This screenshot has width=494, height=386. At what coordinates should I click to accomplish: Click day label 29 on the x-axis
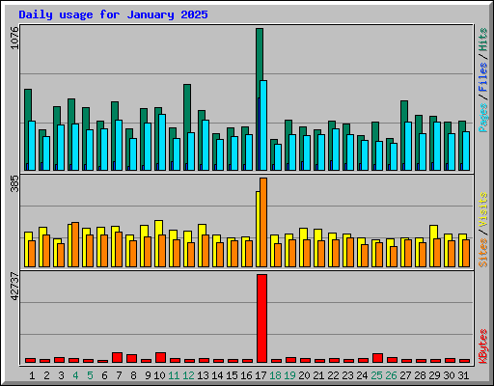click(x=434, y=375)
